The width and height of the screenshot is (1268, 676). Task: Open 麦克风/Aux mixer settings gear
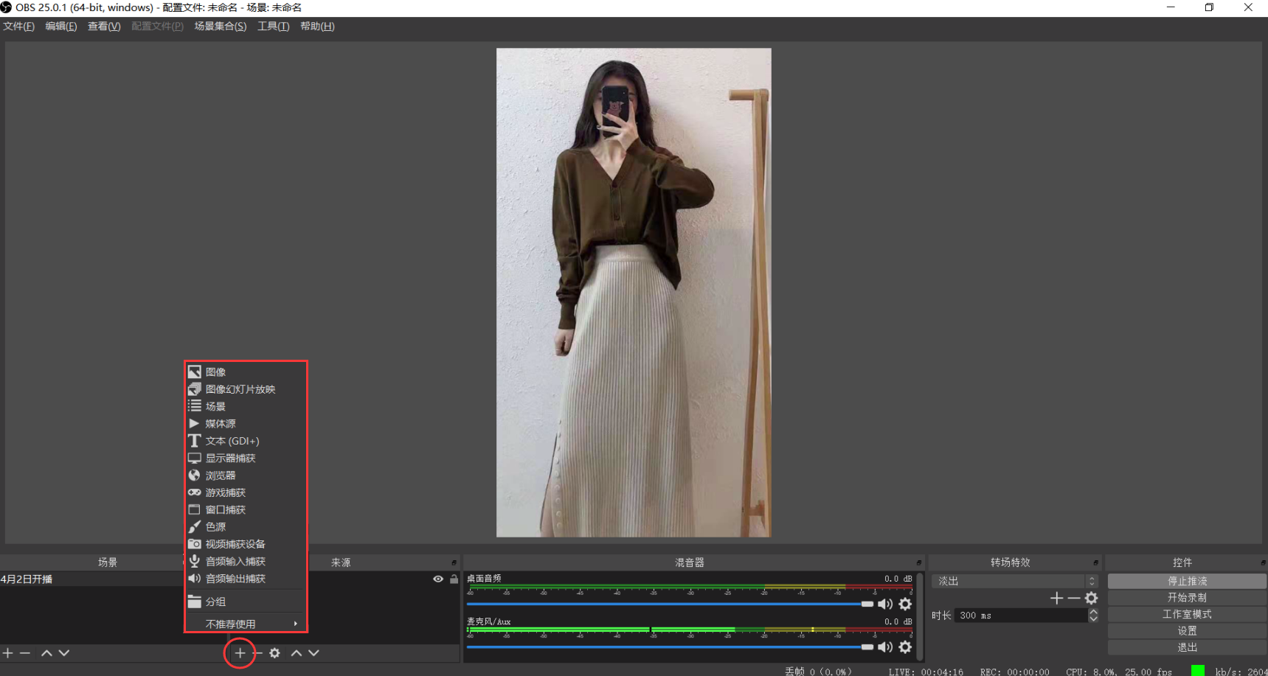[x=905, y=647]
